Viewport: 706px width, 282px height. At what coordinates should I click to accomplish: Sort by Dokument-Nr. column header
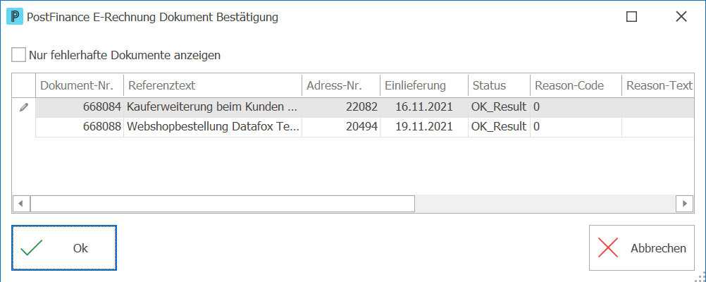click(x=80, y=85)
